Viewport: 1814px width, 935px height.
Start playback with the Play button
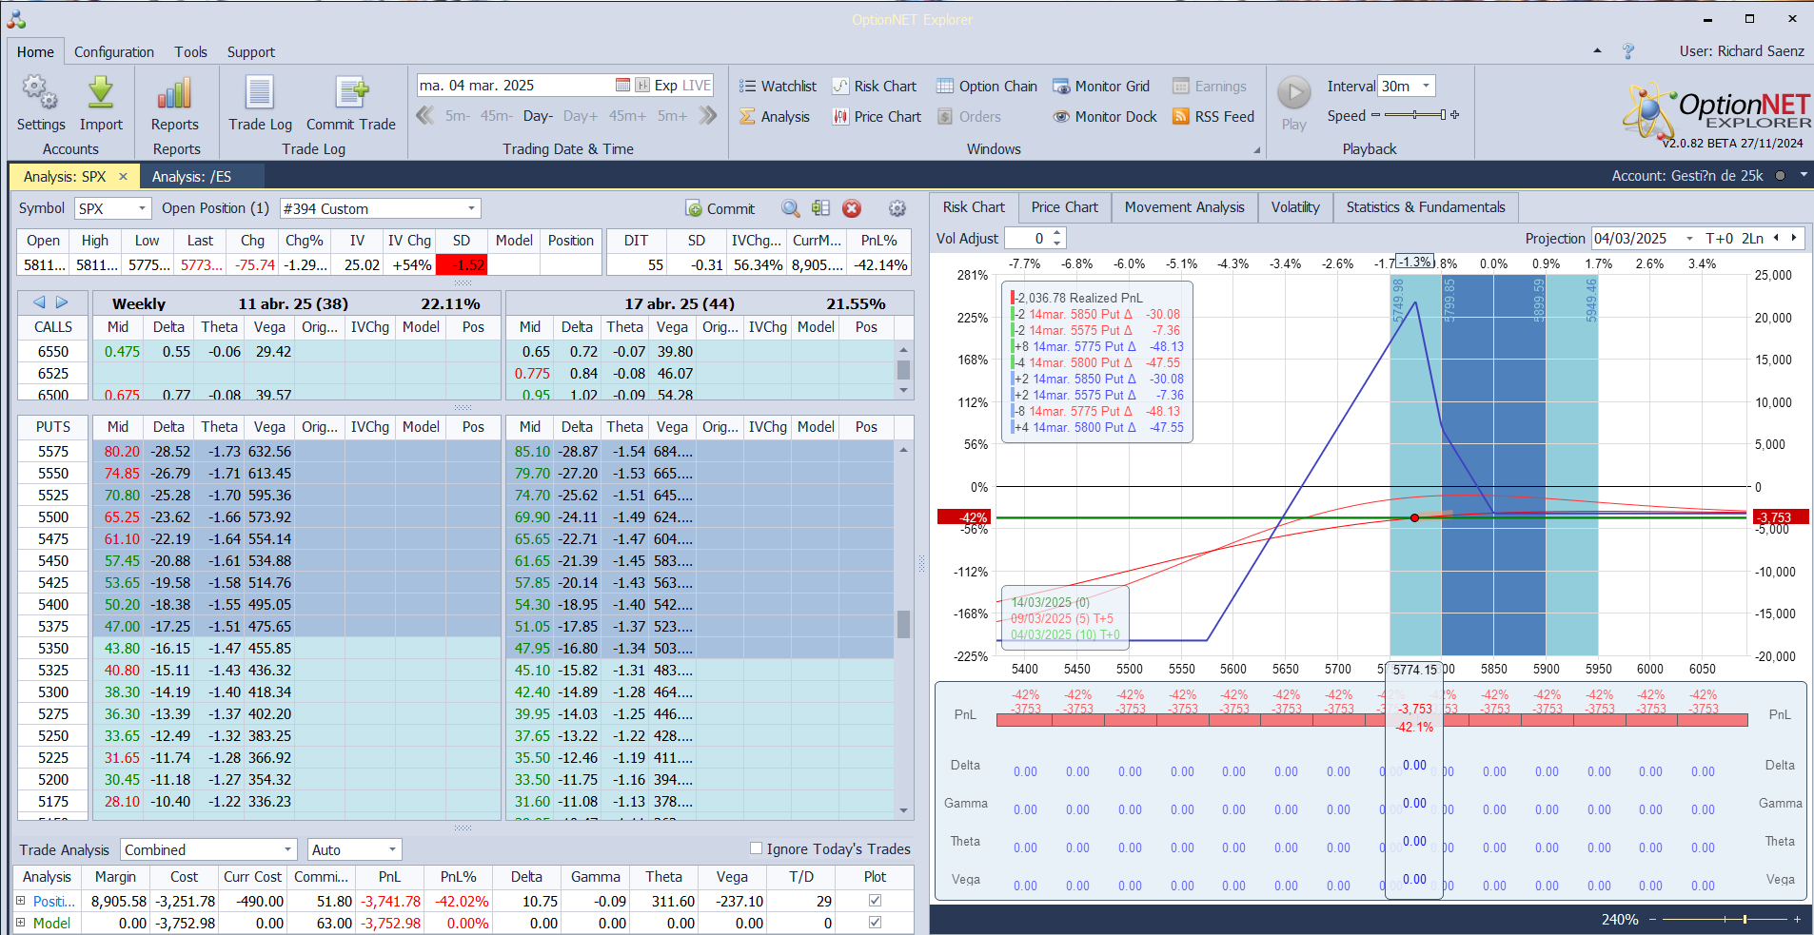pyautogui.click(x=1293, y=104)
